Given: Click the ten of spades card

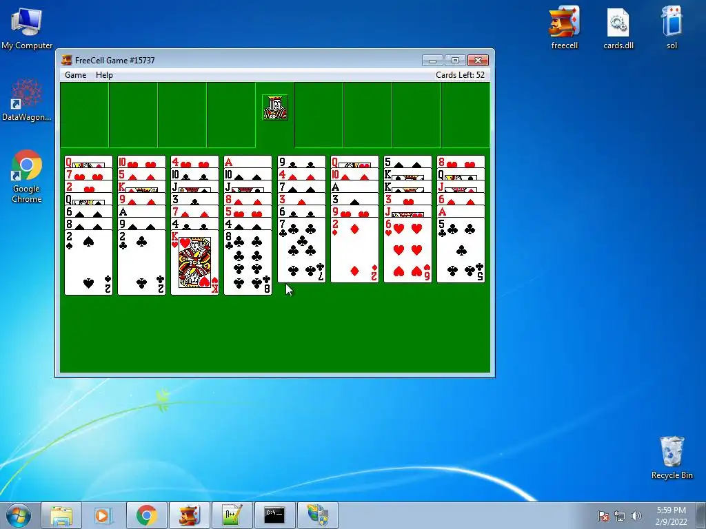Looking at the screenshot, I should click(248, 174).
